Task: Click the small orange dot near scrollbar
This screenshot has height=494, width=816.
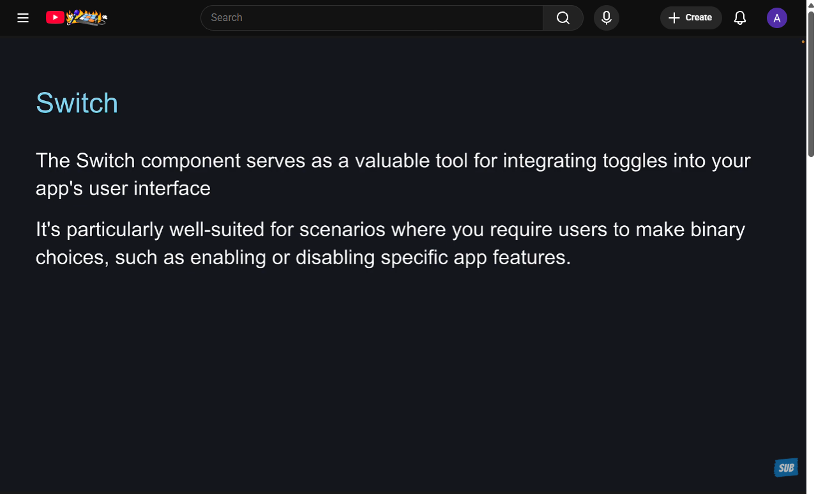Action: (803, 41)
